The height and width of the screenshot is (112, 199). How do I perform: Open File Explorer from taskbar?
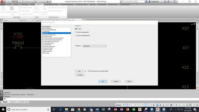pos(67,109)
